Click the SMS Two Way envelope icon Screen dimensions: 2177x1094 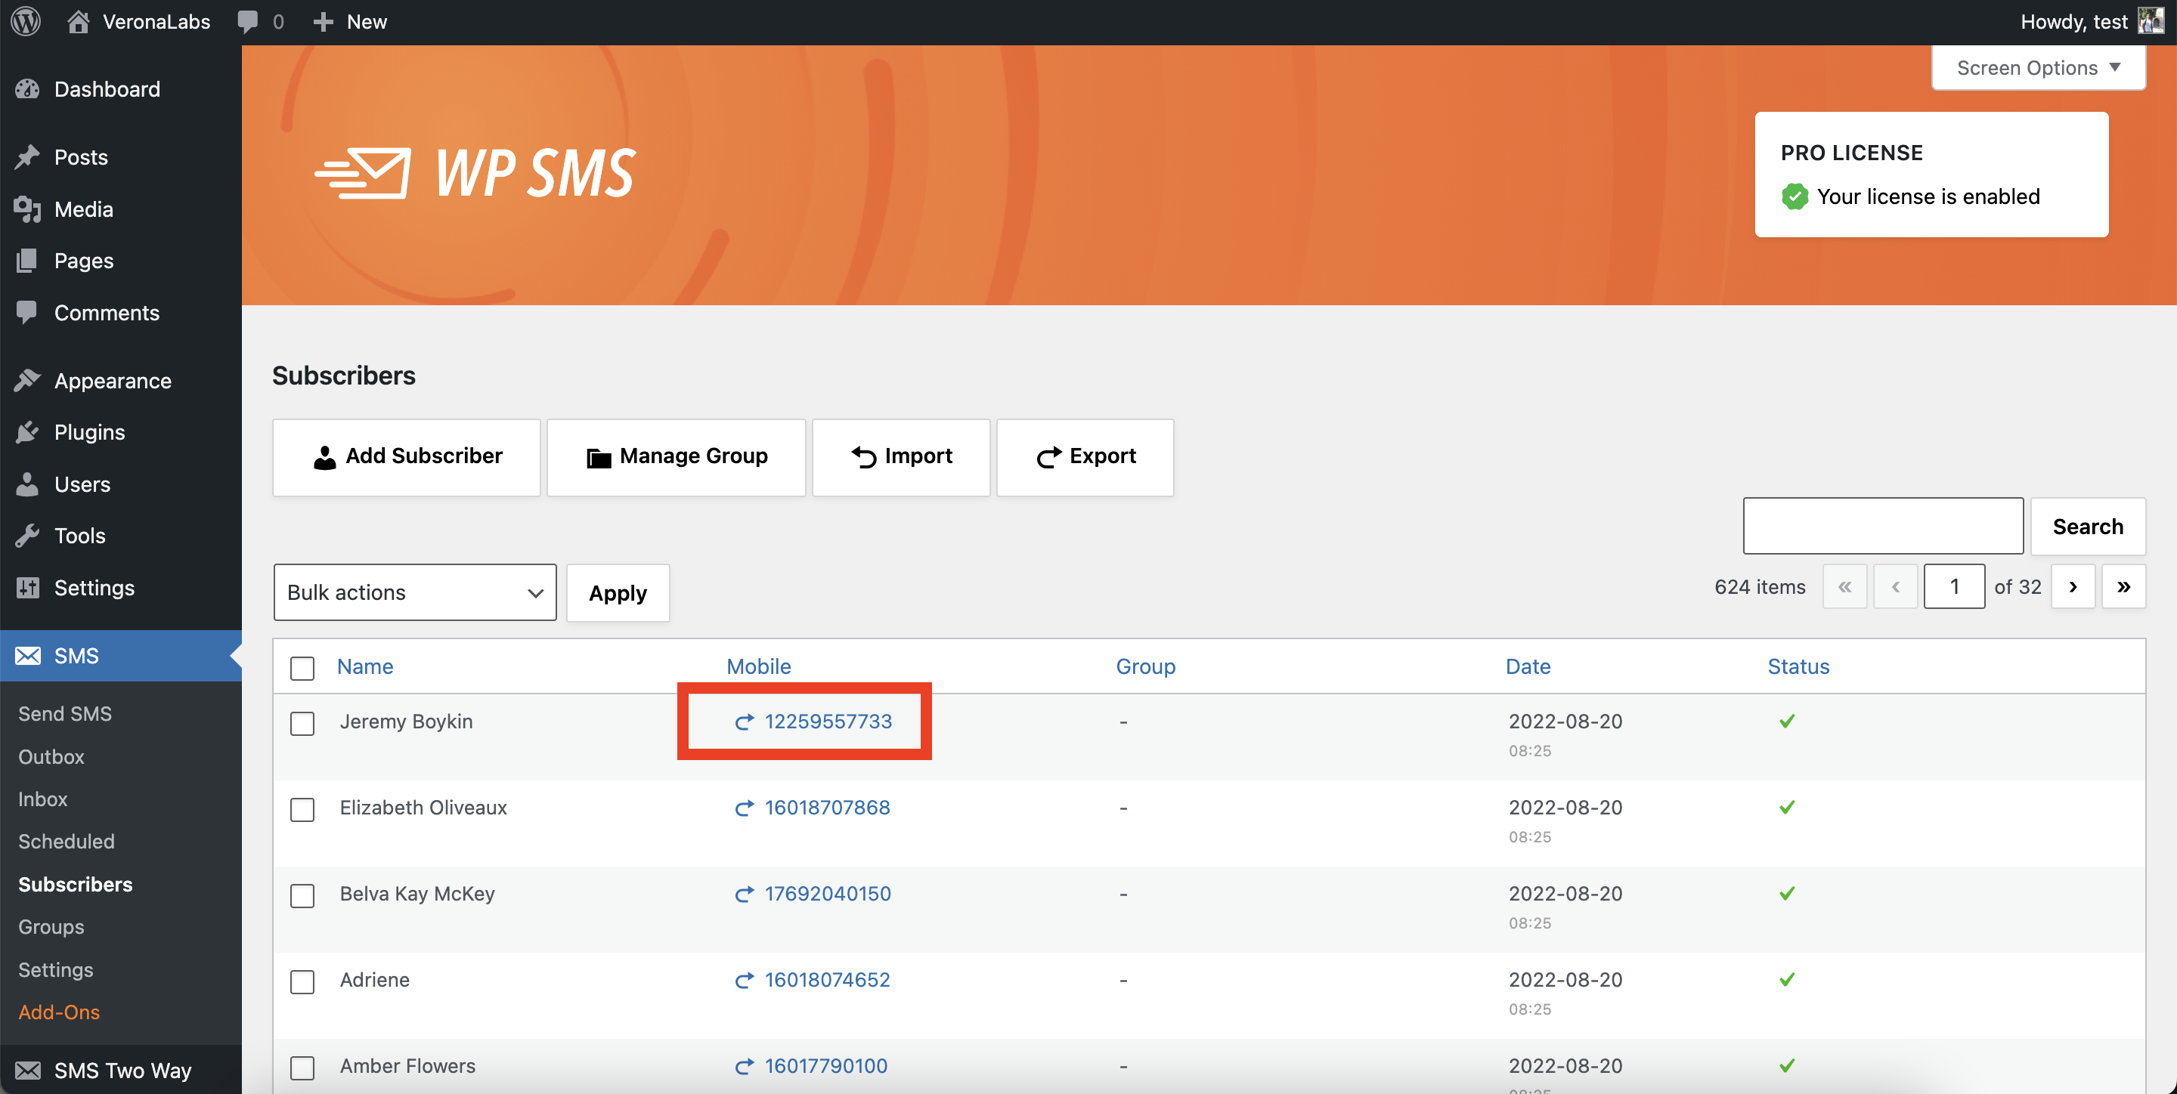pyautogui.click(x=28, y=1071)
